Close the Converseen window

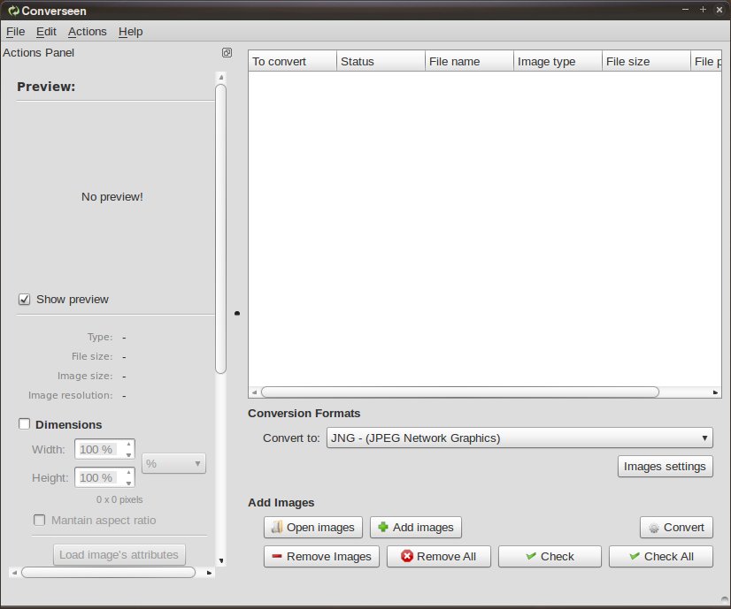point(719,10)
